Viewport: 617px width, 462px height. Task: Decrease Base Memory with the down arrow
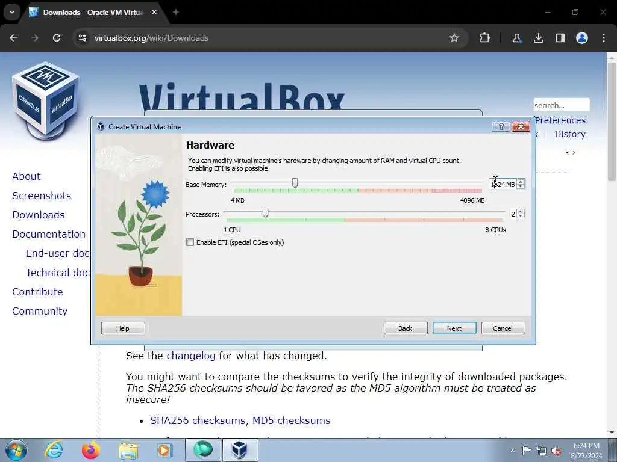(521, 186)
